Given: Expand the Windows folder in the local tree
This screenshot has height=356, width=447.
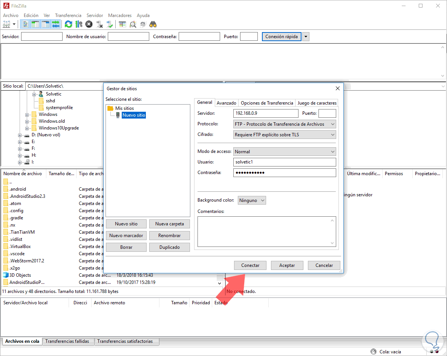Looking at the screenshot, I should (26, 114).
